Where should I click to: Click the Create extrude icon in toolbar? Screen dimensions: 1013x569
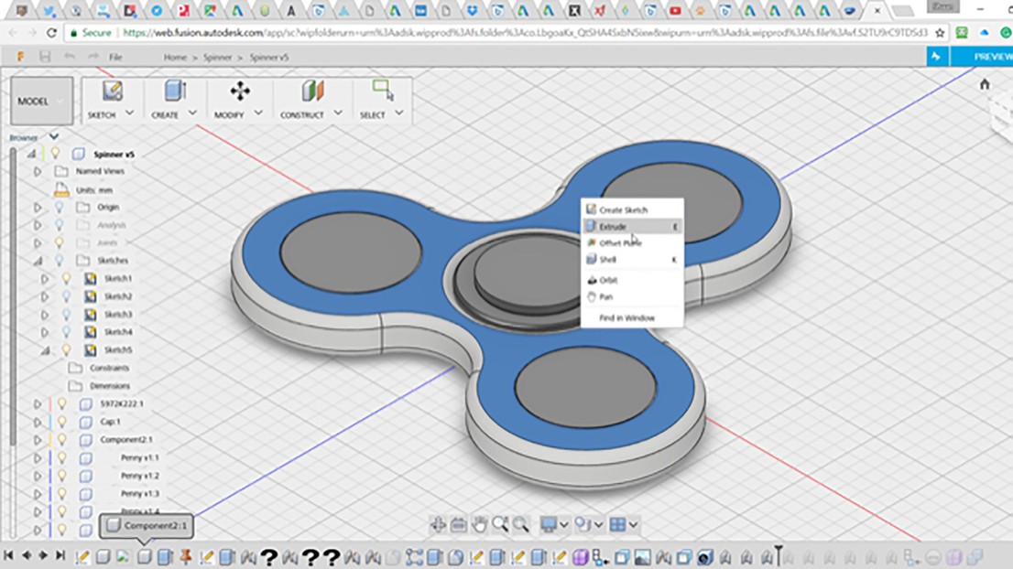tap(174, 91)
